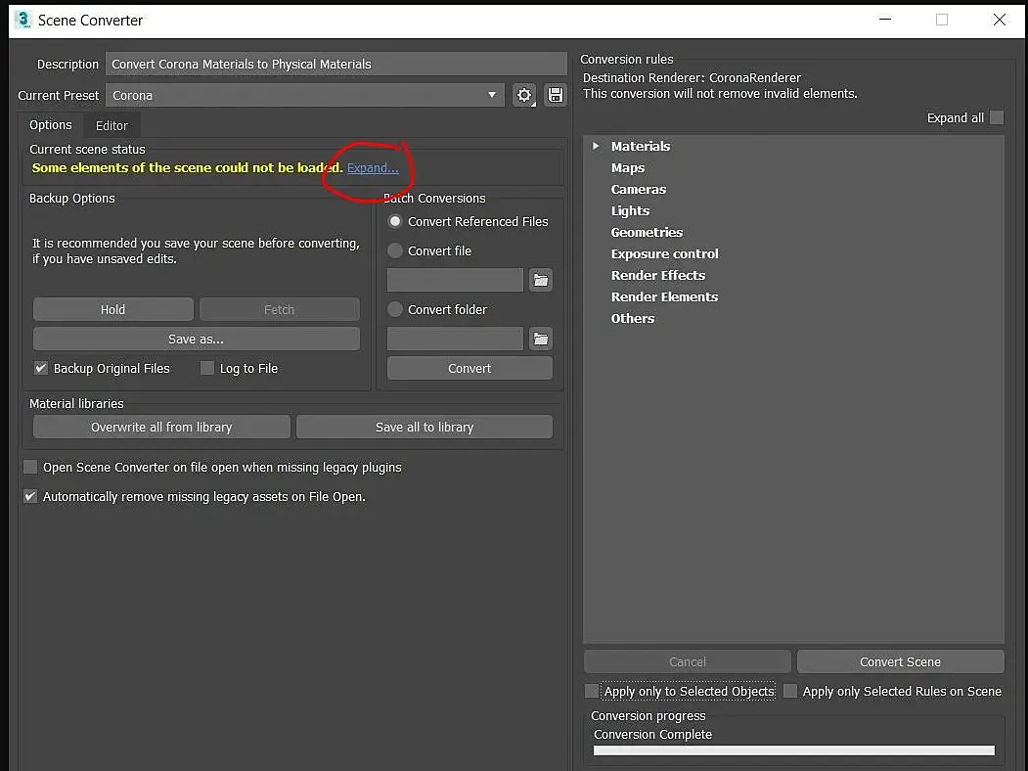Select Convert Referenced Files radio button
The width and height of the screenshot is (1028, 771).
(395, 221)
